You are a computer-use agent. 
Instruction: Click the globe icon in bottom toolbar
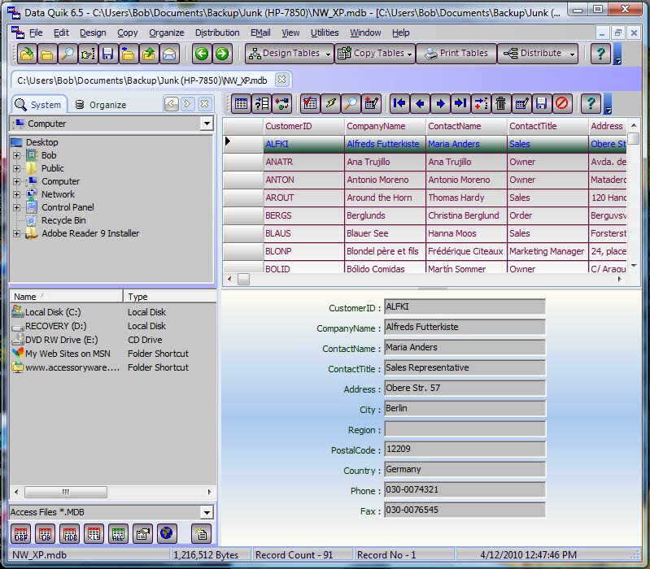coord(167,534)
